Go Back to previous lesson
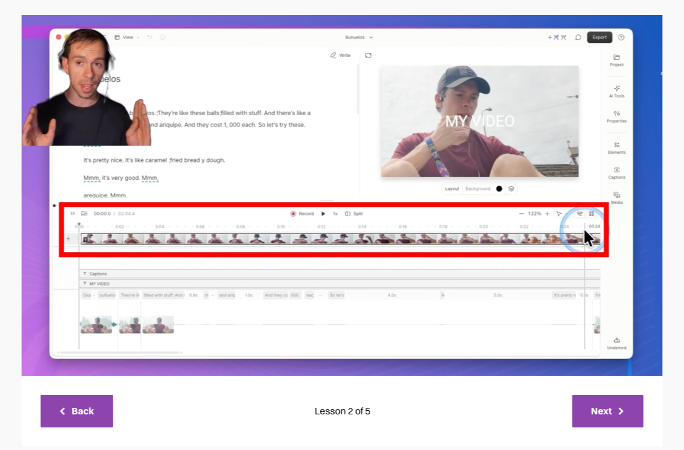This screenshot has height=450, width=684. pyautogui.click(x=77, y=411)
